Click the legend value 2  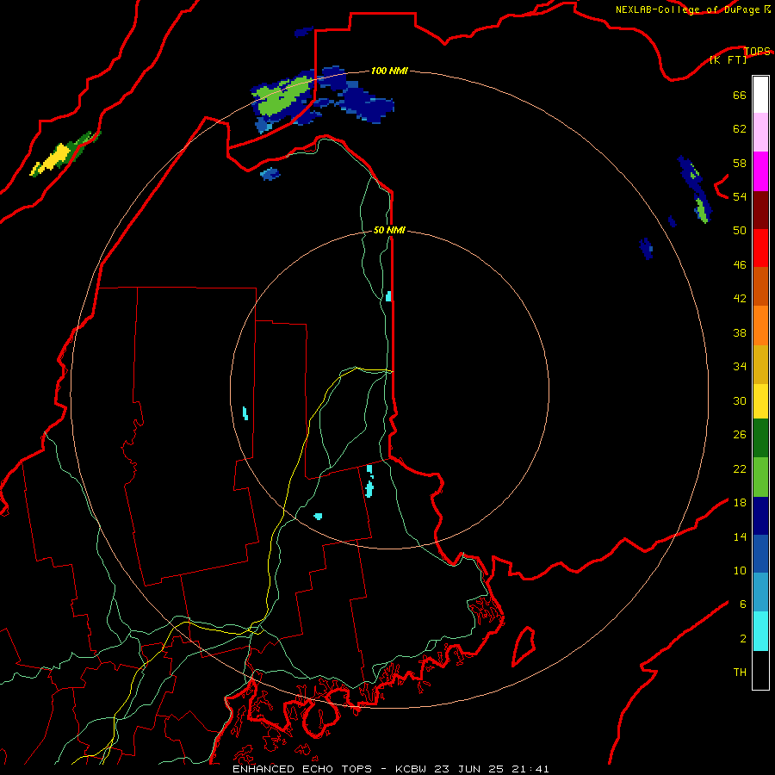click(743, 639)
